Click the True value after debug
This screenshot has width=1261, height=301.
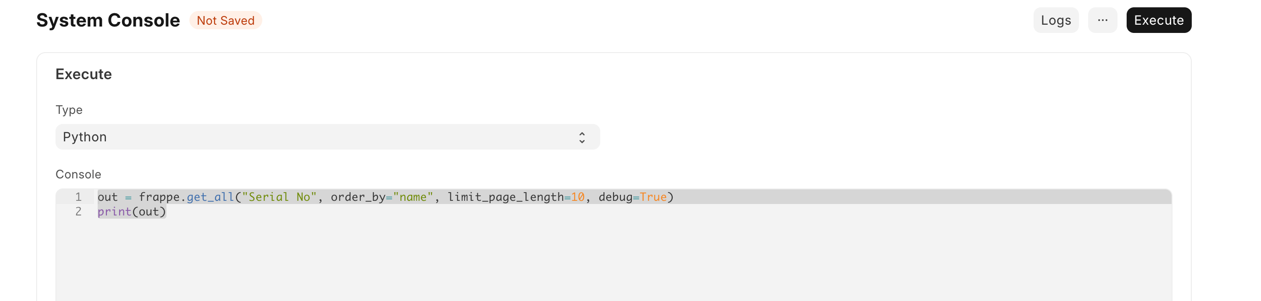point(653,197)
